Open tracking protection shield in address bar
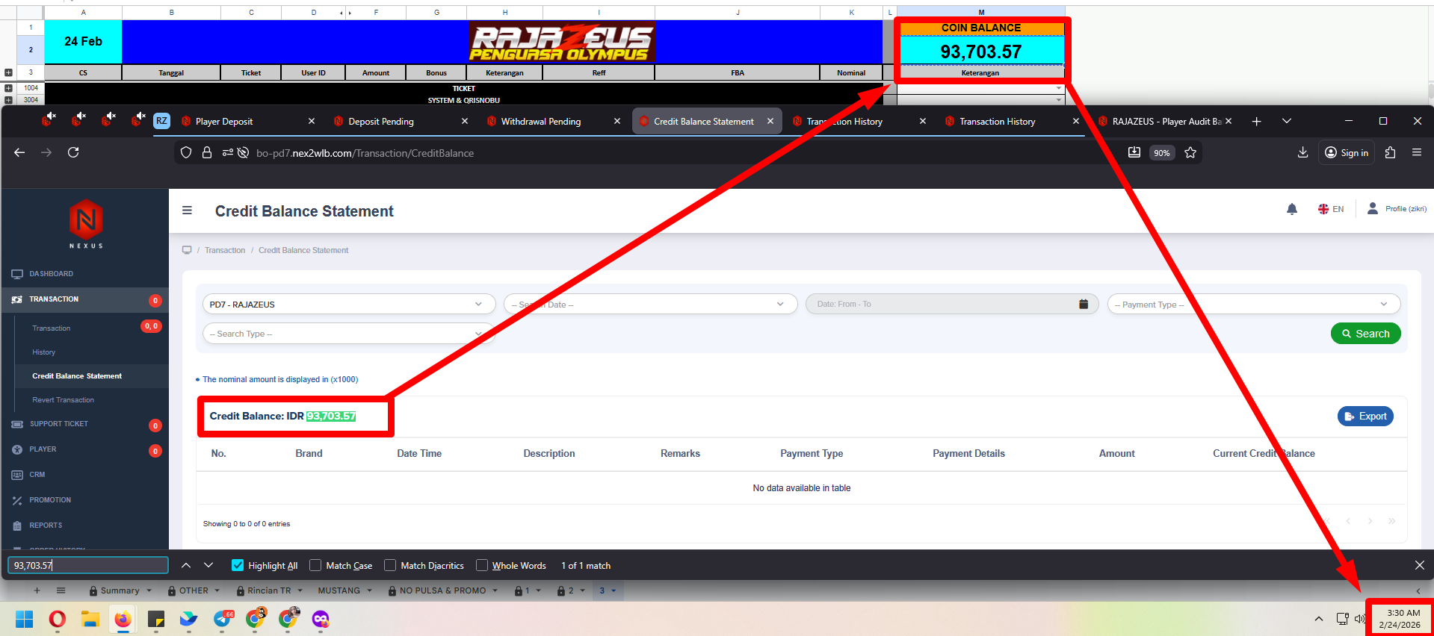Image resolution: width=1434 pixels, height=636 pixels. click(x=186, y=153)
